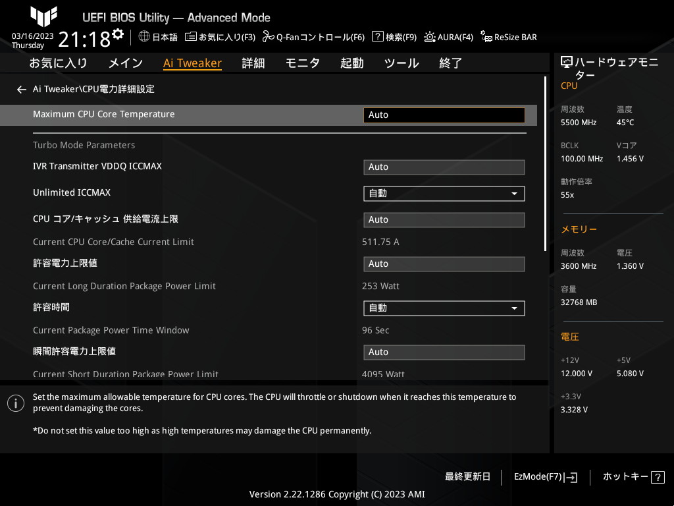Click the 21:18 clock display
The image size is (674, 506).
point(84,40)
